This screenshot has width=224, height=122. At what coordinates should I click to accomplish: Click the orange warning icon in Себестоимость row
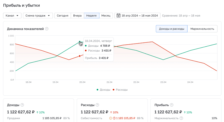pos(111,118)
